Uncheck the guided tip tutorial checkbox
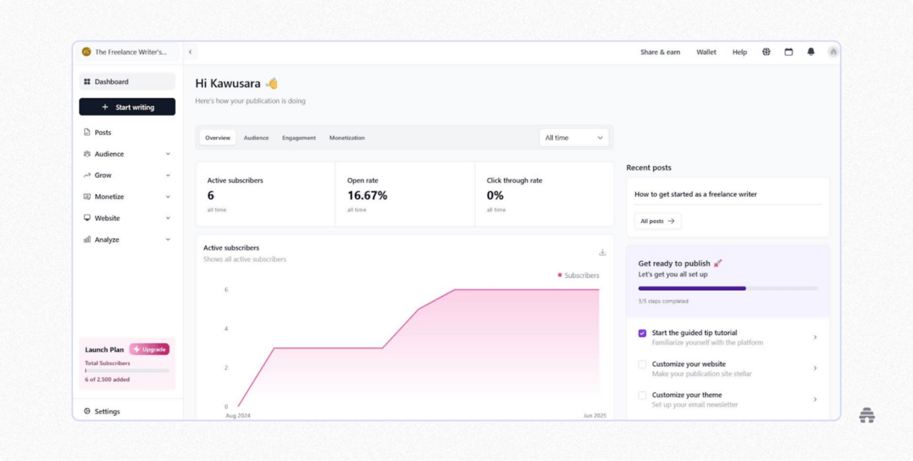Image resolution: width=913 pixels, height=461 pixels. [641, 333]
